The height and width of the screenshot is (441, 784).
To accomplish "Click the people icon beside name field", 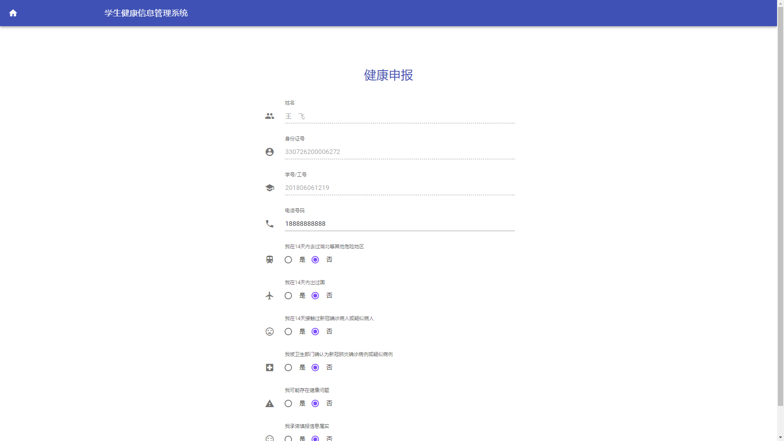I will pyautogui.click(x=269, y=116).
